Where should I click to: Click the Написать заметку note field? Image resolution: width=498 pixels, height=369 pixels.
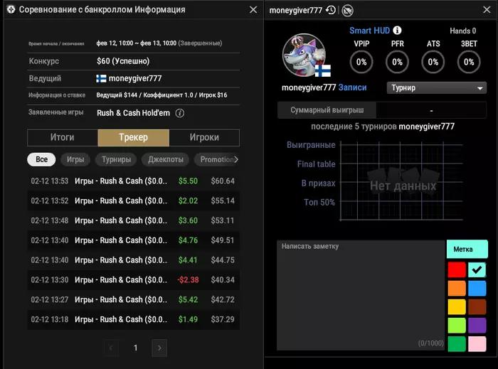coord(361,295)
